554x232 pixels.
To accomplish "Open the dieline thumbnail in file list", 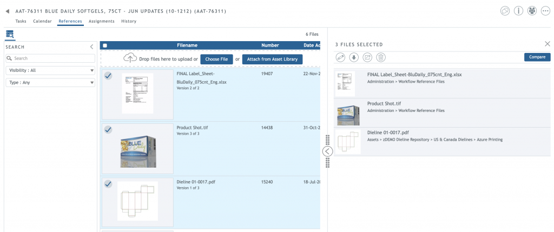I will 137,201.
